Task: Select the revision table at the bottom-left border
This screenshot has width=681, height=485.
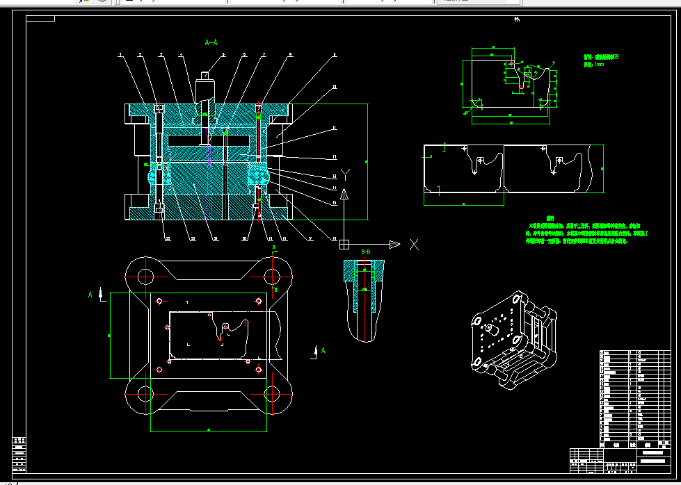Action: pos(19,454)
